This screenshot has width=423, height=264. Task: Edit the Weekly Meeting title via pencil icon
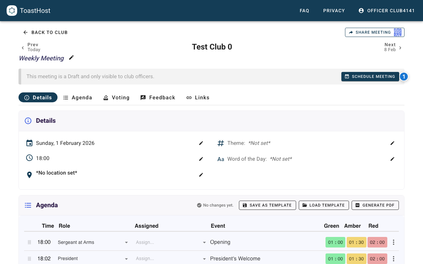[x=71, y=57]
